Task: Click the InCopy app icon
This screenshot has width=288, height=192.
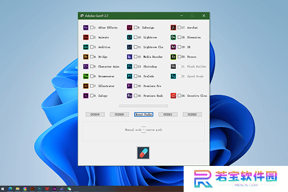Action: point(86,95)
